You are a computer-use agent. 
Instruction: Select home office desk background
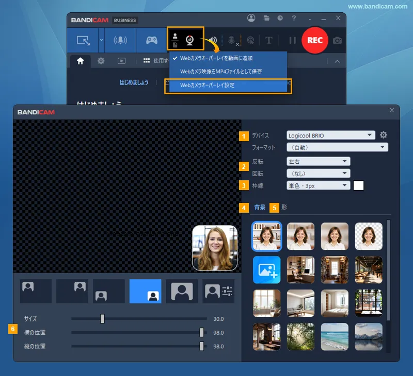300,270
